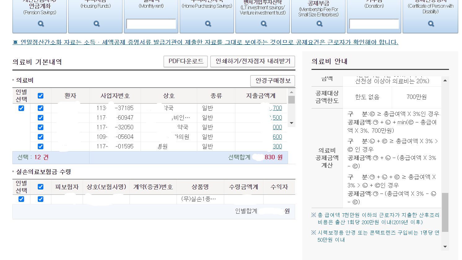Toggle checkbox for row 117- -60947
462x260 pixels.
[41, 118]
